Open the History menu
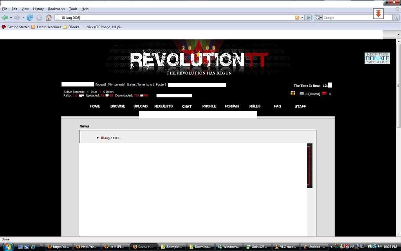Screen dimensions: 401x251 (38, 9)
